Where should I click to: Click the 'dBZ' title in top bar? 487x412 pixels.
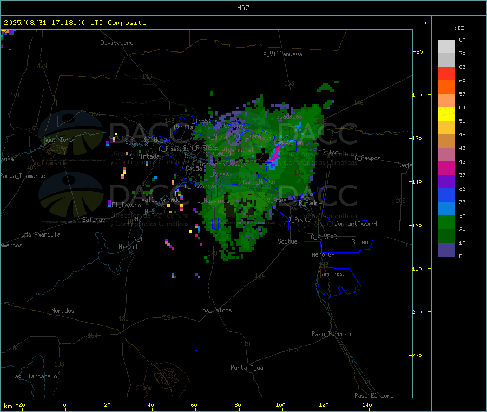pos(243,8)
